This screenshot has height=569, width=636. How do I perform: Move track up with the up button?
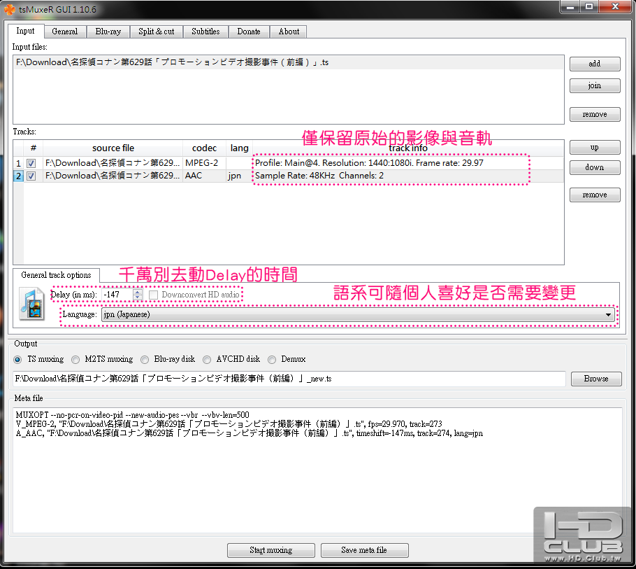point(595,148)
